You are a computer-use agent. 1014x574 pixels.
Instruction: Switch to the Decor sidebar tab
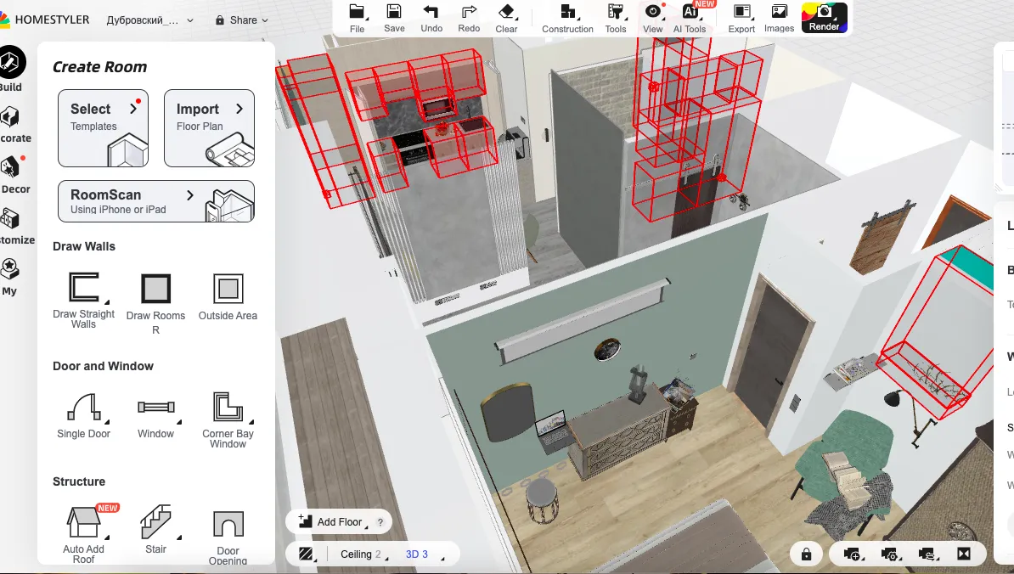pos(12,174)
